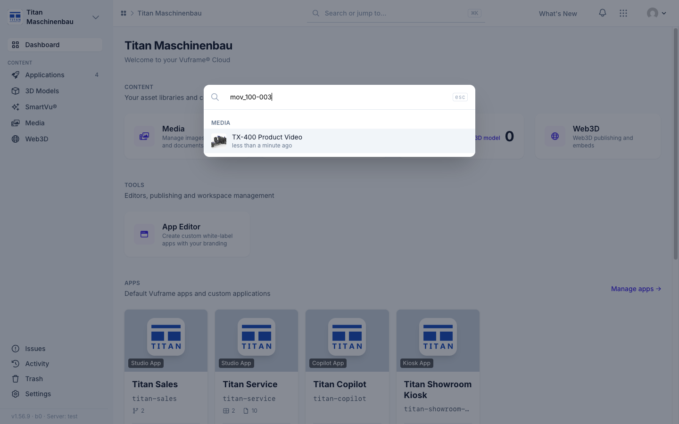Click the Web3D globe sidebar icon

[16, 139]
